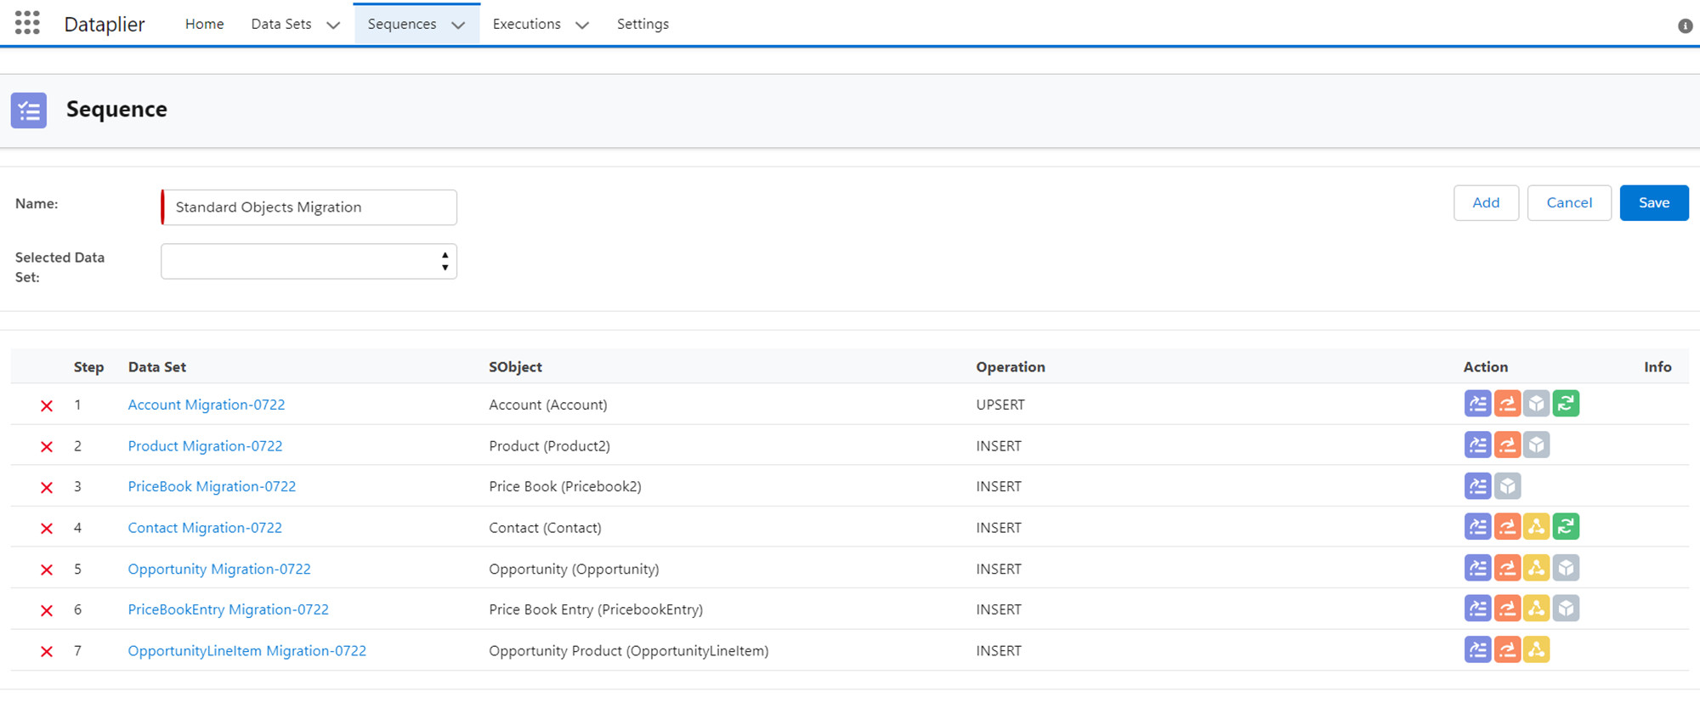Open the app launcher grid icon

coord(27,23)
